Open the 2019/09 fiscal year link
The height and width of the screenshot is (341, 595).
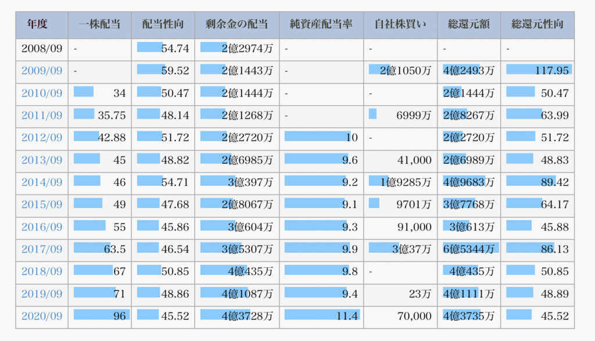point(42,293)
